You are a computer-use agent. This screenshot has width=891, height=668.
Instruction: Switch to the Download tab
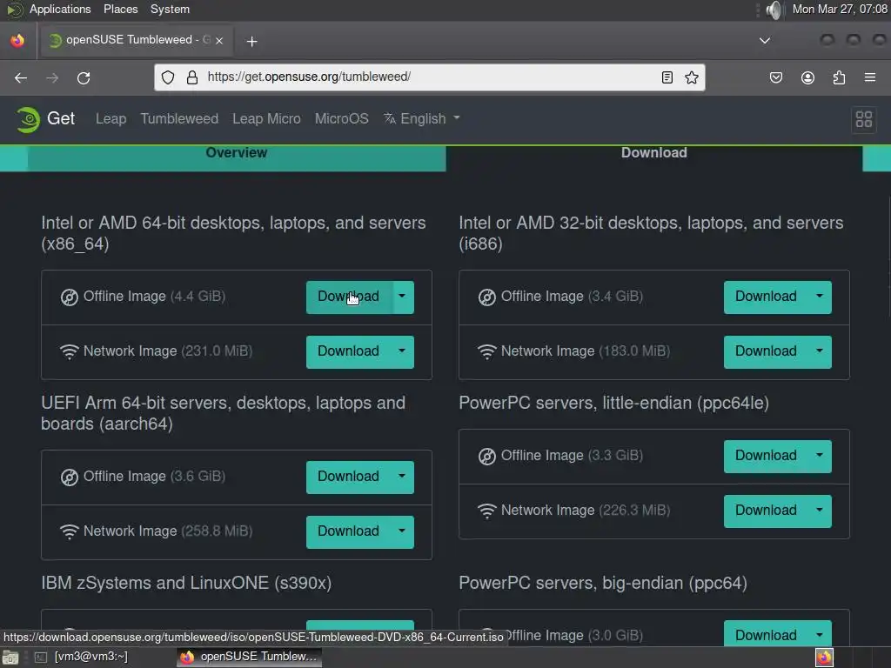click(x=654, y=153)
